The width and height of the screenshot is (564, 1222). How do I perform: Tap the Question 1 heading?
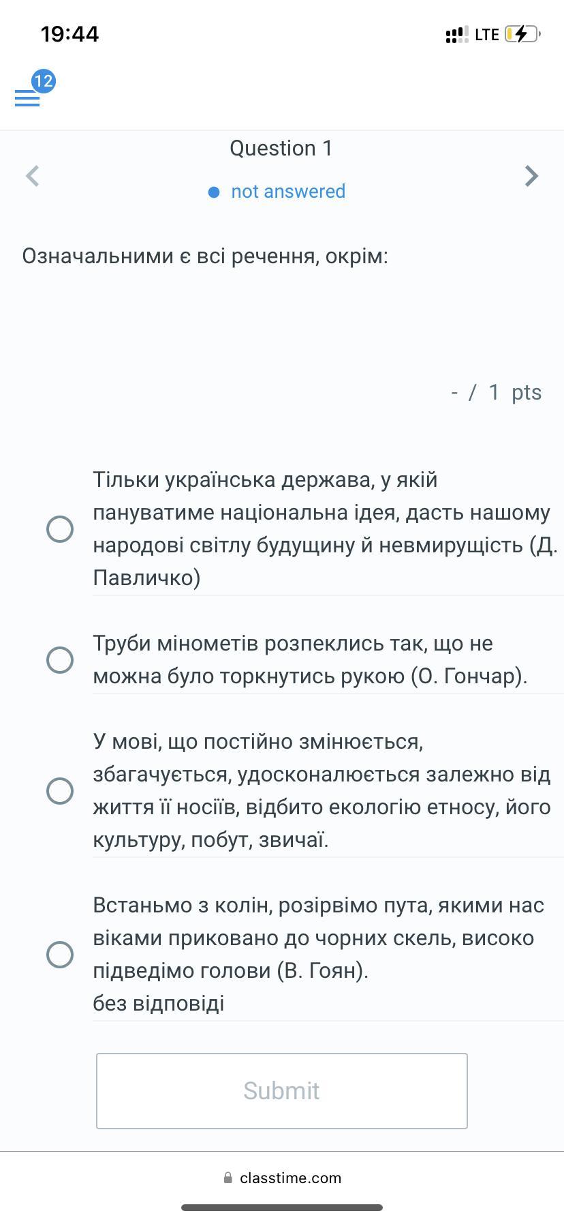click(281, 148)
